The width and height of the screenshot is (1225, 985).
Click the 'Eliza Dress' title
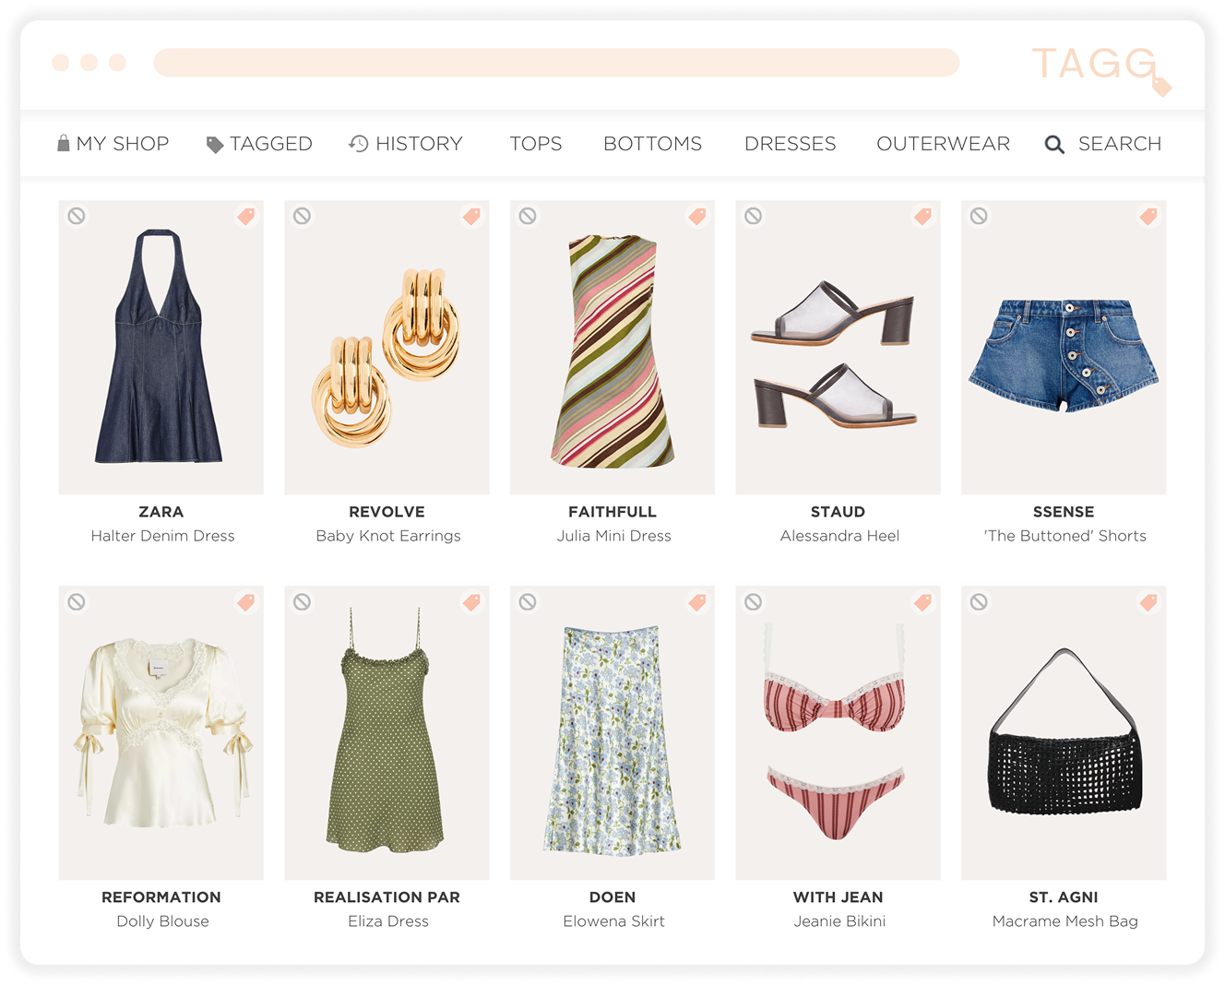point(388,921)
